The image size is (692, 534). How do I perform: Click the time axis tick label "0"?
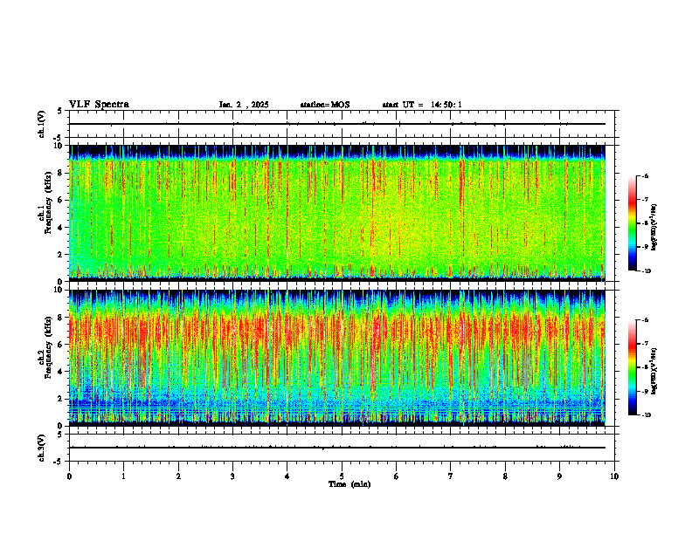pos(69,476)
